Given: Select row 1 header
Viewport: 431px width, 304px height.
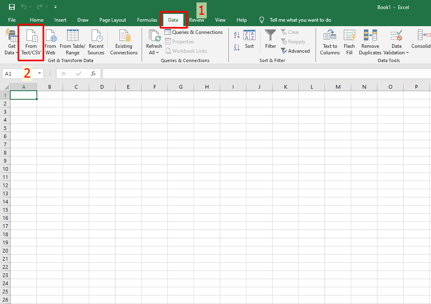Looking at the screenshot, I should (x=5, y=95).
